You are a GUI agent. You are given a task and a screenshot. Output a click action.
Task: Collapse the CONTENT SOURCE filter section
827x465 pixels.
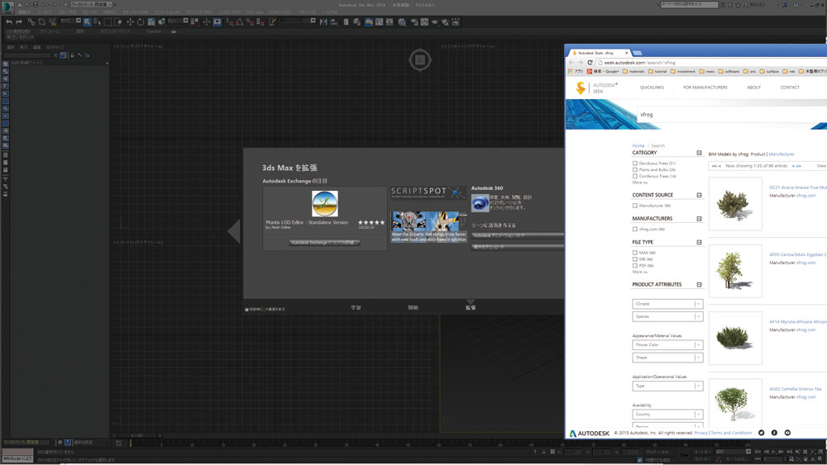pos(700,195)
